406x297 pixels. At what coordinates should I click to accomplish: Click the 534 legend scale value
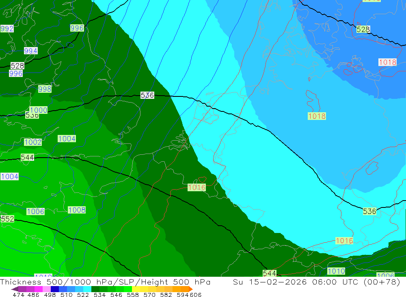(100, 295)
